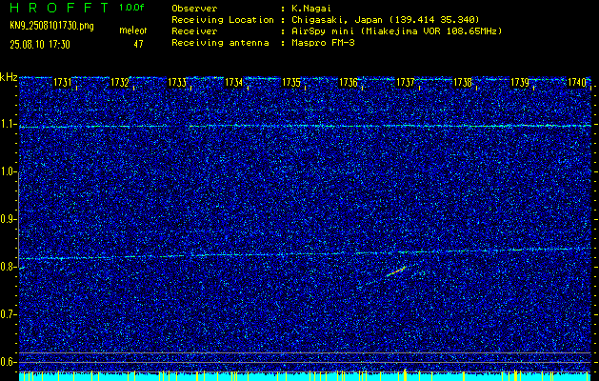Click the HROFFT title text
Viewport: 599px width, 381px height.
tap(59, 8)
